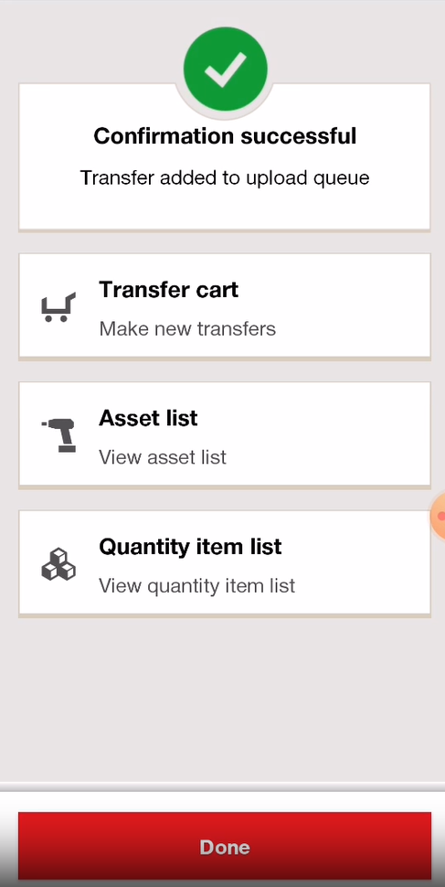Tap the green checkmark success icon

225,69
